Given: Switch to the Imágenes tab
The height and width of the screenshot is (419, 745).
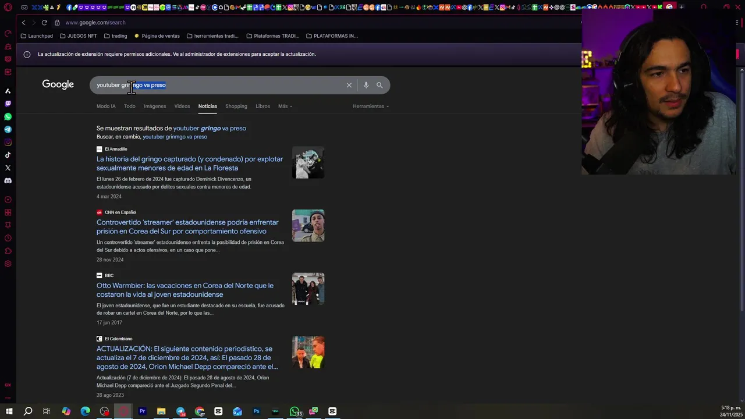Looking at the screenshot, I should 155,106.
